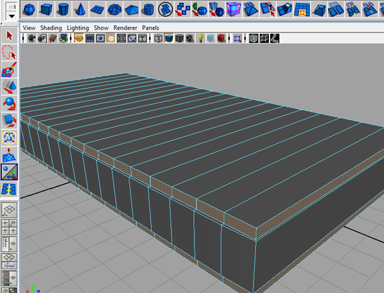This screenshot has height=293, width=384.
Task: Toggle viewport grid display
Action: click(79, 38)
